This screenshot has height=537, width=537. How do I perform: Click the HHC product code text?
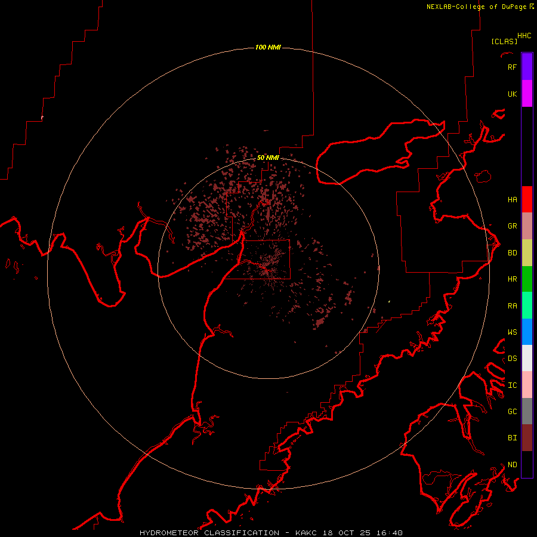coord(524,36)
